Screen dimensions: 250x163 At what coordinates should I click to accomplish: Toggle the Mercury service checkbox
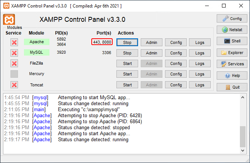pos(14,74)
